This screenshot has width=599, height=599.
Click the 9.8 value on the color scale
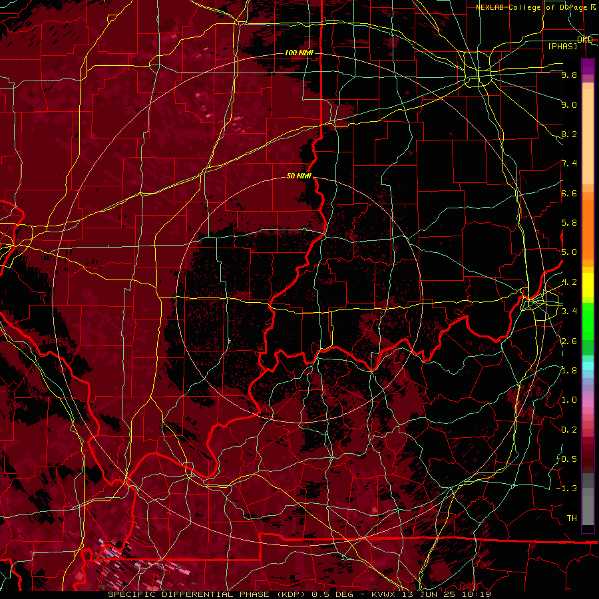click(569, 75)
